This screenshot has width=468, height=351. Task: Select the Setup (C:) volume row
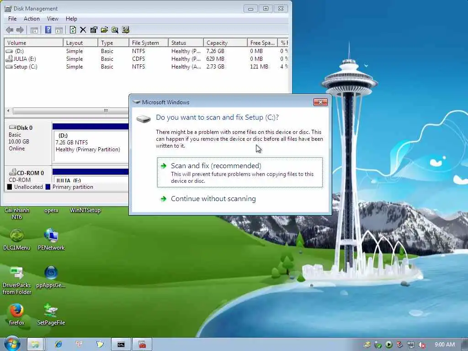[146, 67]
